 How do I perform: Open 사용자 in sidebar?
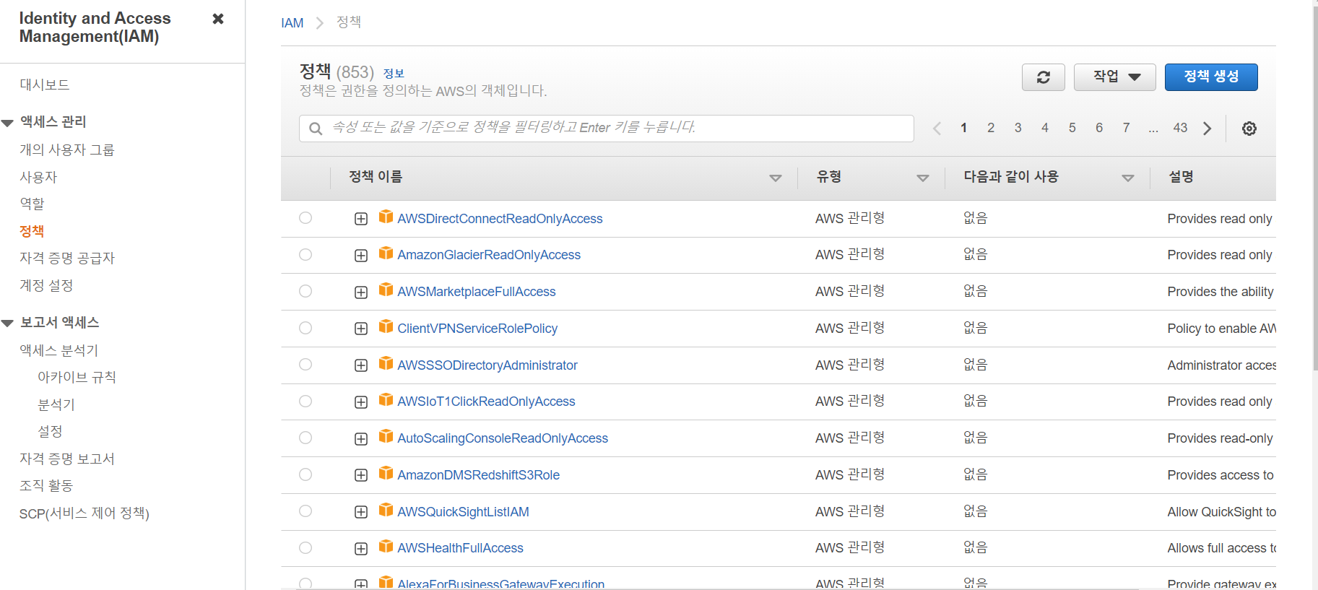tap(38, 177)
